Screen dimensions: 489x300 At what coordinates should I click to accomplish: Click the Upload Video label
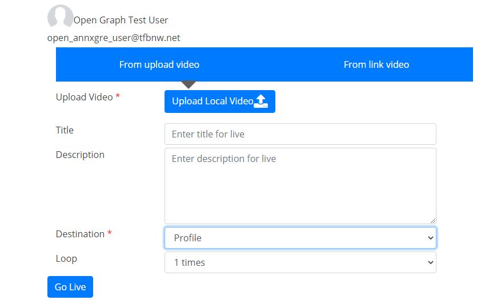point(84,97)
